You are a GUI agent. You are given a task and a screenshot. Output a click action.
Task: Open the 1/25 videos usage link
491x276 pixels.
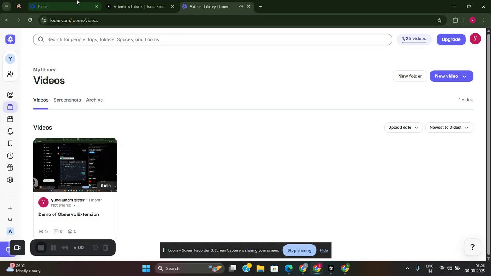[414, 39]
